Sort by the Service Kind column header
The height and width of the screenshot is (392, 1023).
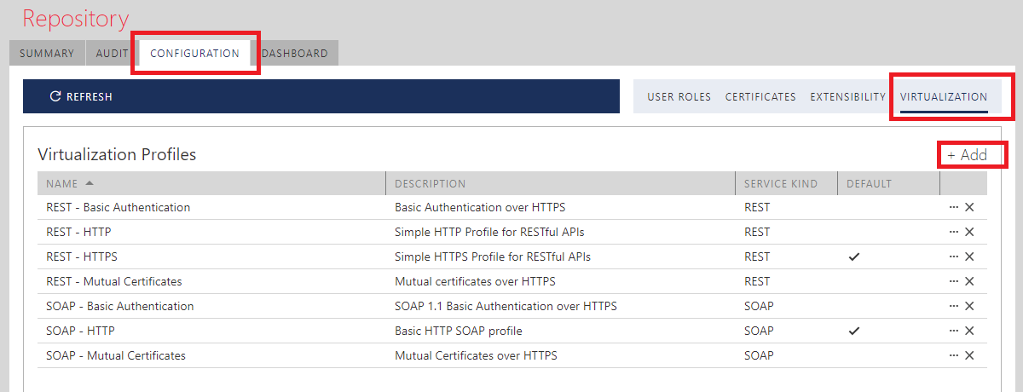(780, 183)
